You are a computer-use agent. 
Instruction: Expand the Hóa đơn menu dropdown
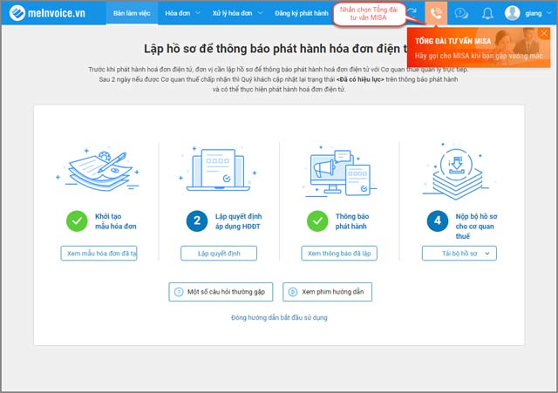[198, 13]
